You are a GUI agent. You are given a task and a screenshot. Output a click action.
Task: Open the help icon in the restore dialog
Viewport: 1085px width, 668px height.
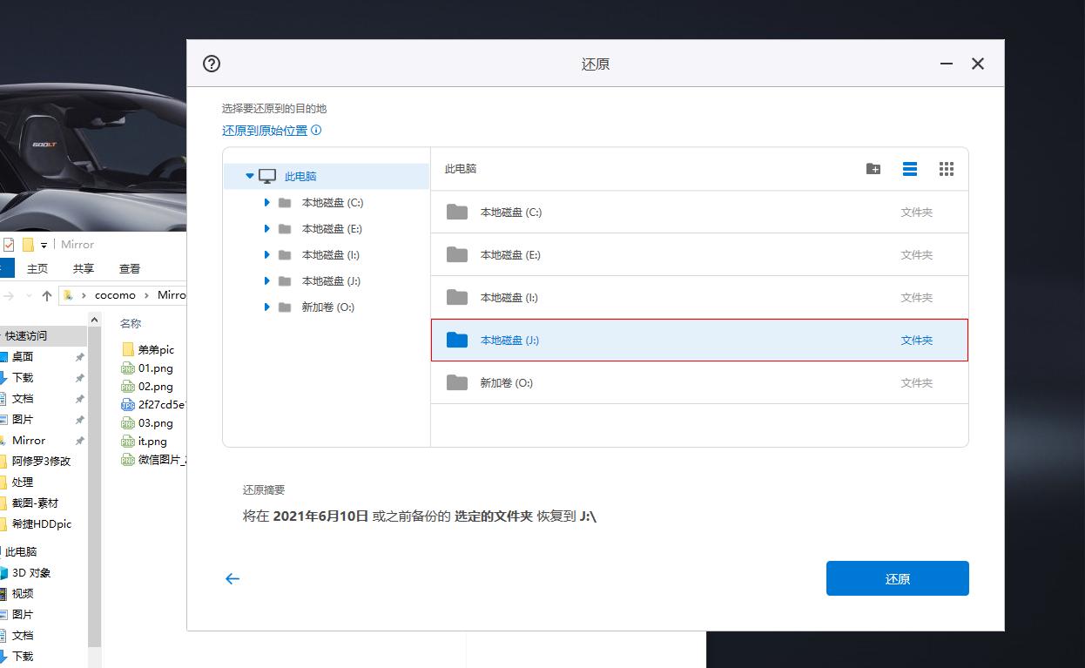(x=211, y=63)
